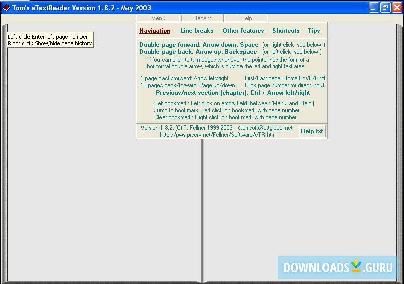This screenshot has width=404, height=284.
Task: Show the Shortcuts help tab
Action: tap(286, 31)
